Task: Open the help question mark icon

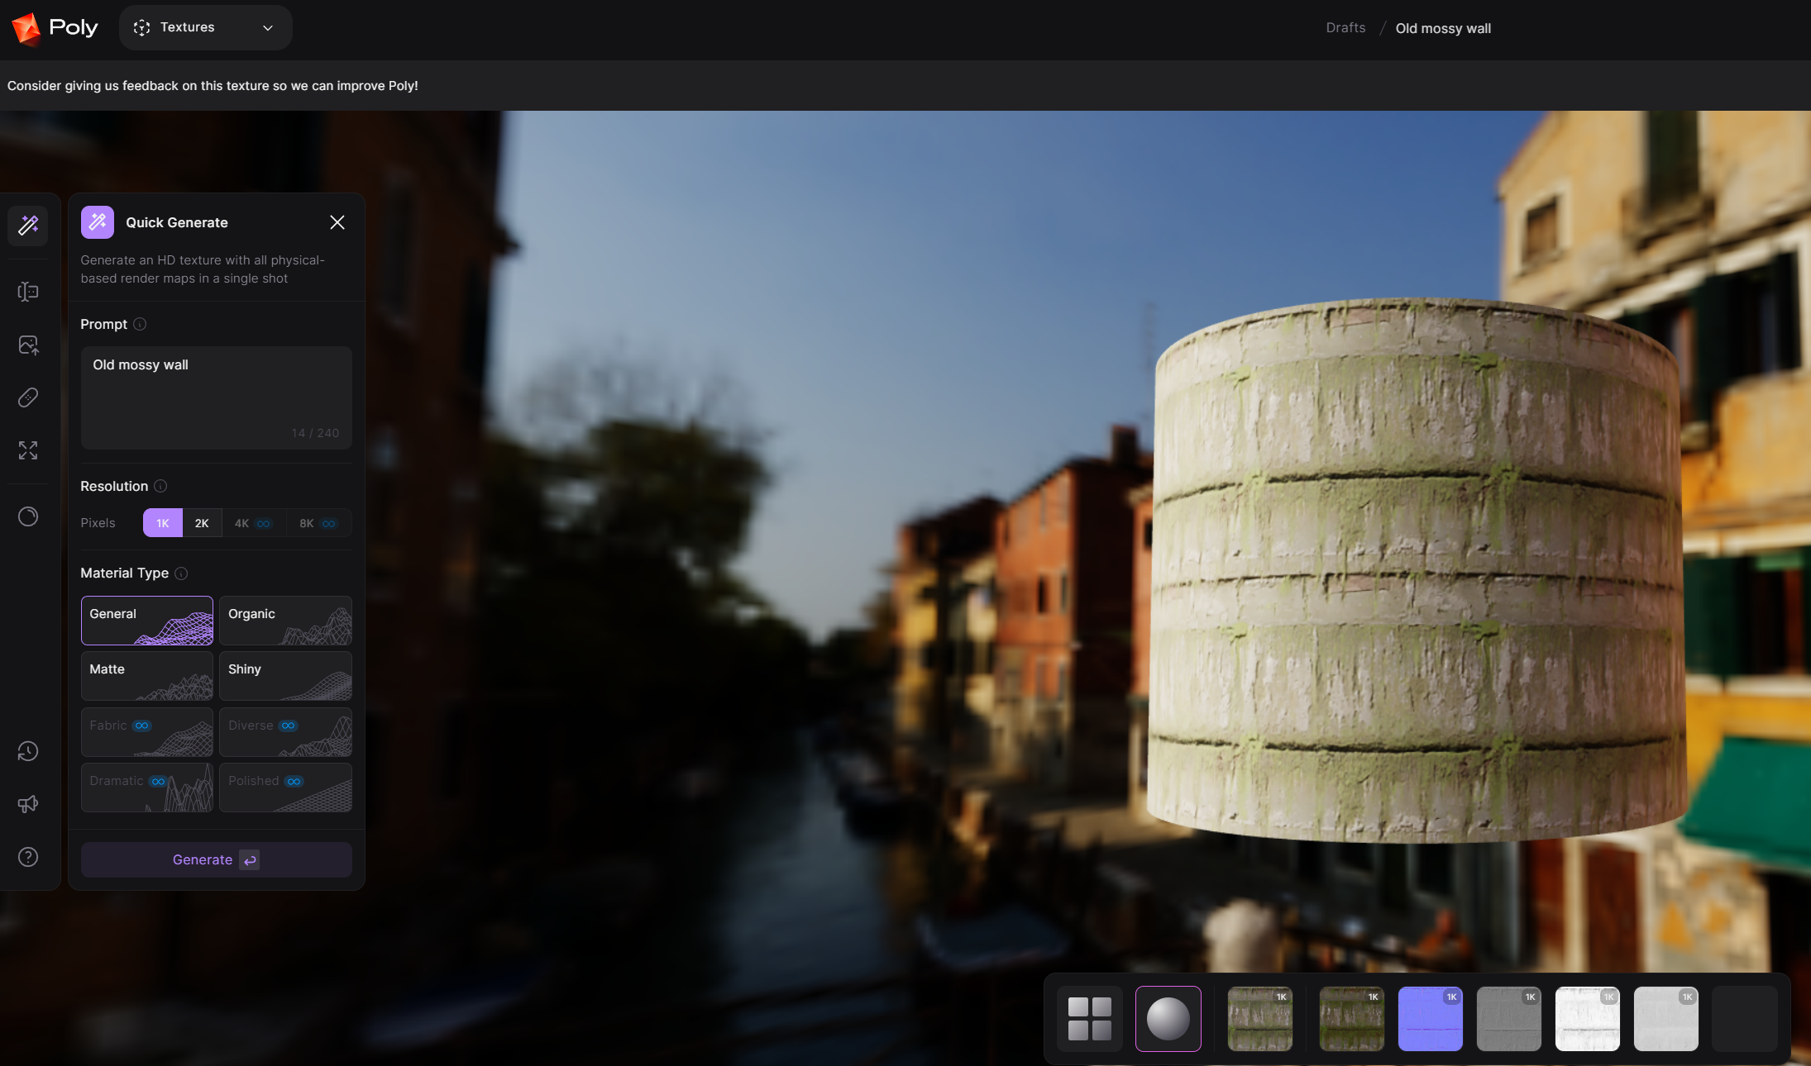Action: click(28, 857)
